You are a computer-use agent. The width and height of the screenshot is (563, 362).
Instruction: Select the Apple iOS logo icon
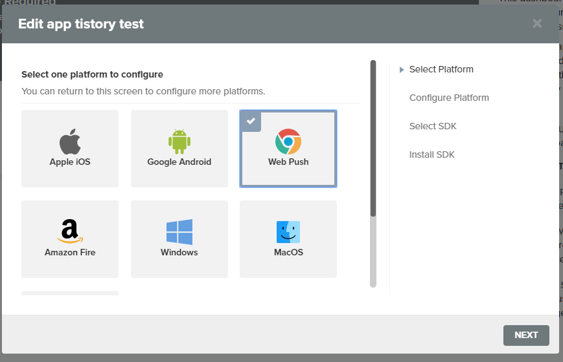point(70,142)
